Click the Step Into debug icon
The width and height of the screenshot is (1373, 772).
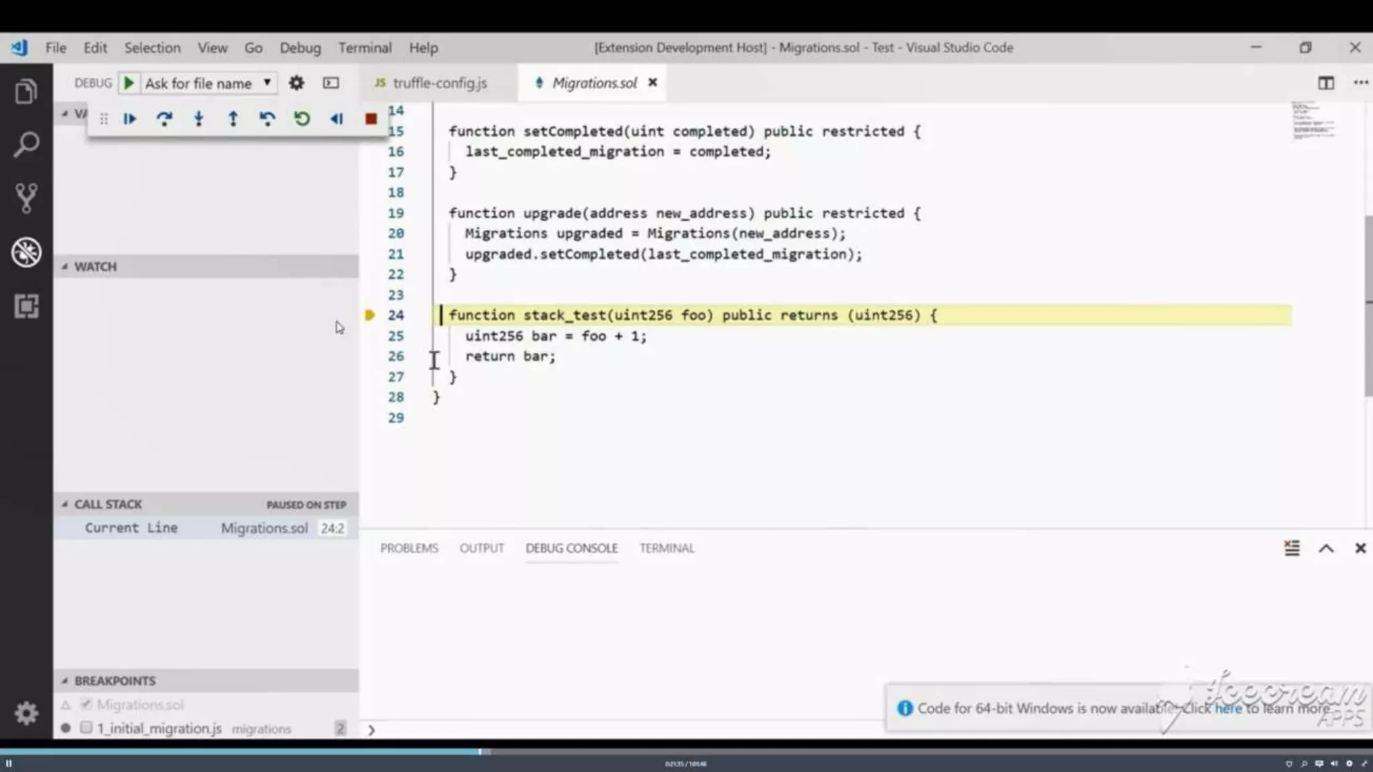tap(198, 119)
